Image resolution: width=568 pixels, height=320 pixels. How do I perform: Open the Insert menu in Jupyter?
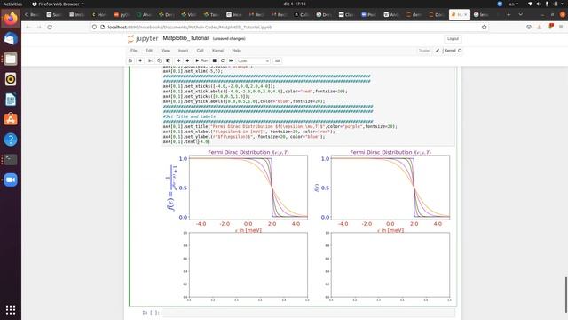click(x=183, y=51)
